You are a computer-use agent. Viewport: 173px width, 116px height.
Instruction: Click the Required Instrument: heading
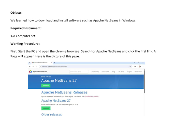[x=26, y=28]
